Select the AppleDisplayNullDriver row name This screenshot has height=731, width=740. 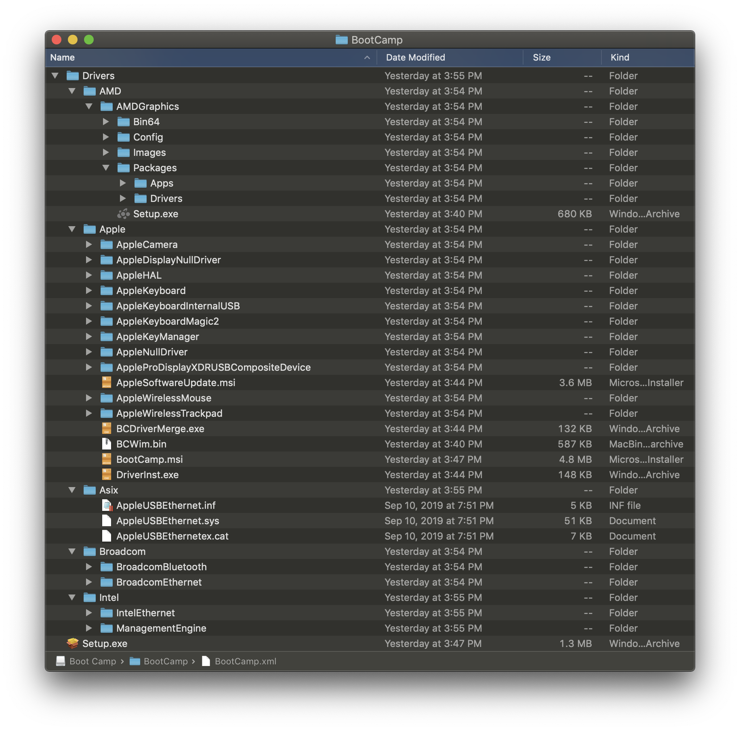point(168,260)
